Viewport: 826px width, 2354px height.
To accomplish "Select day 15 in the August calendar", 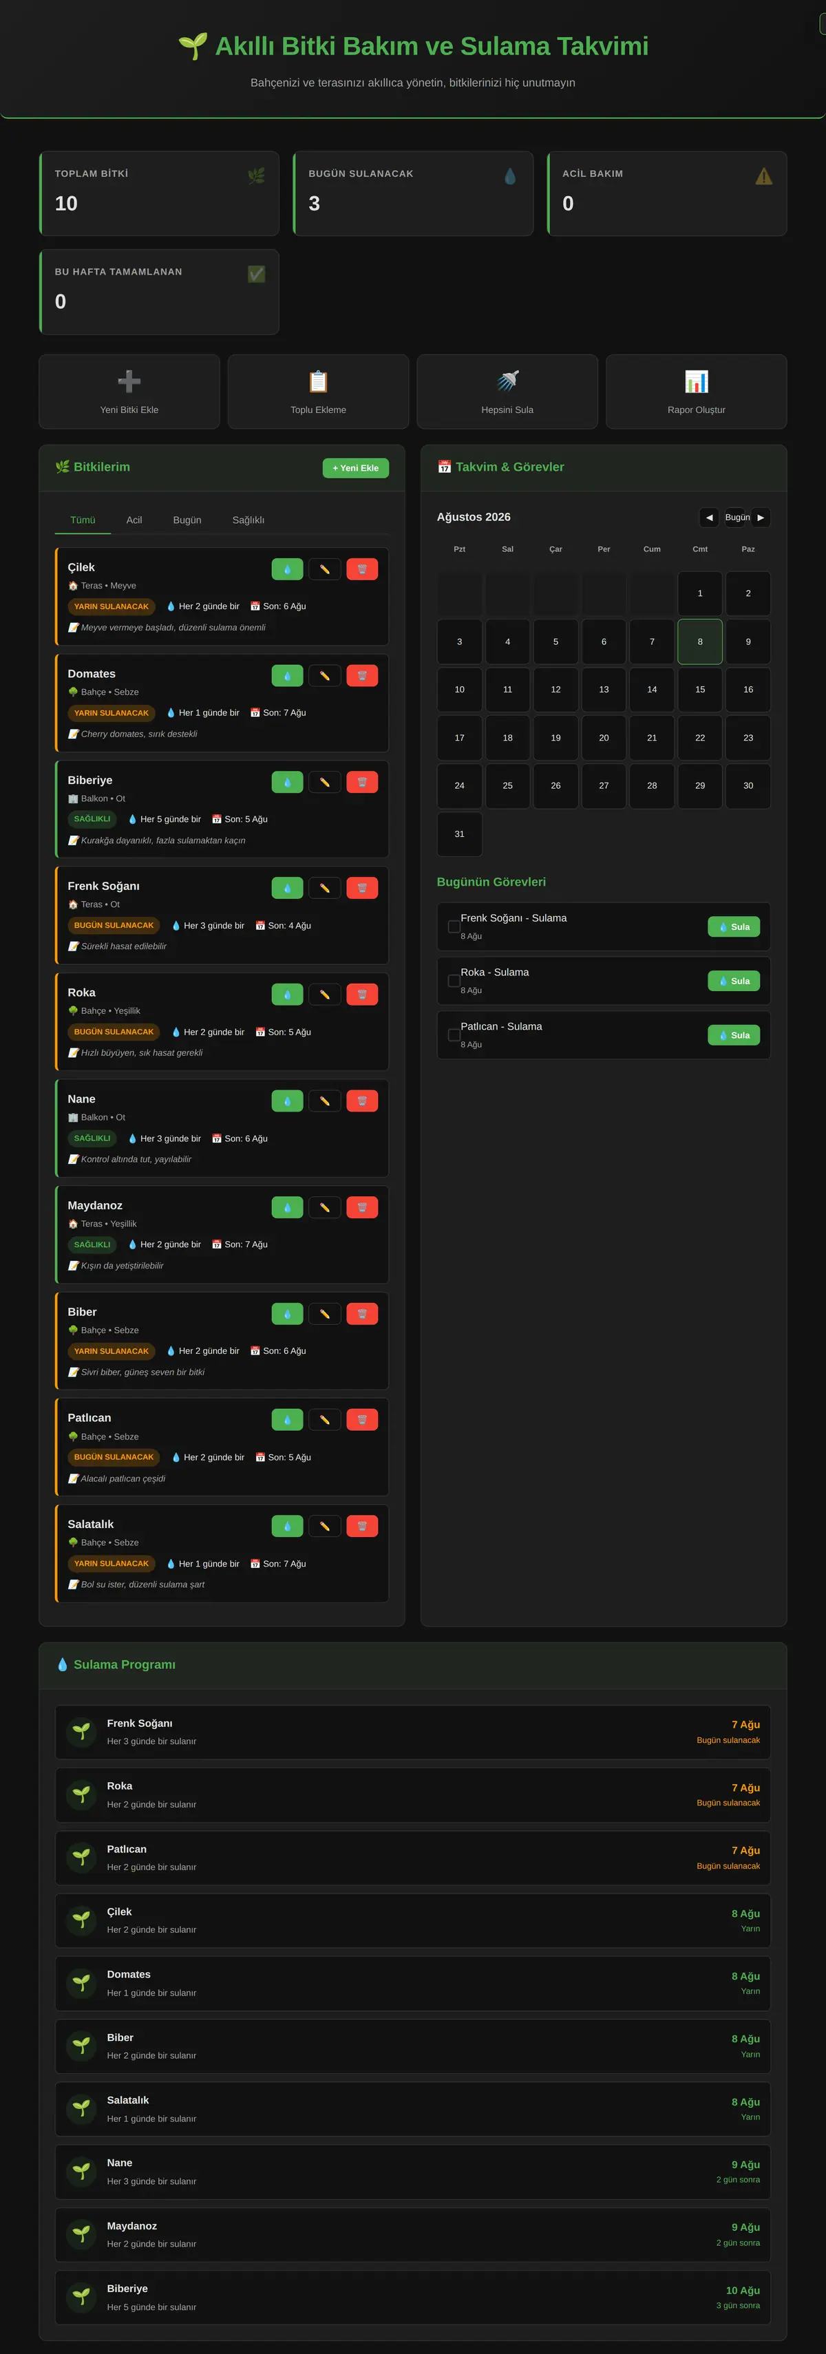I will tap(700, 689).
